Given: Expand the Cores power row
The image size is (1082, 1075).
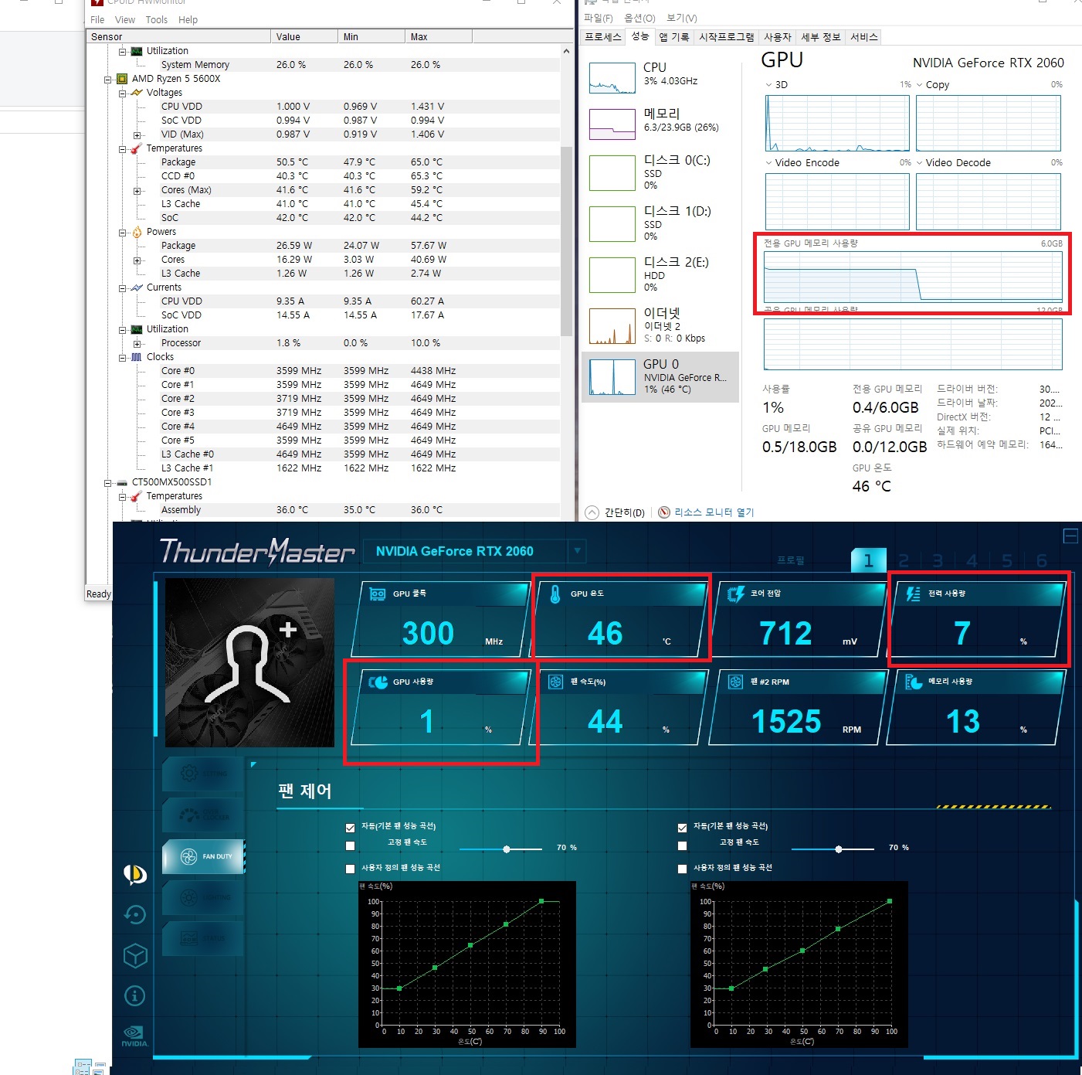Looking at the screenshot, I should tap(137, 260).
